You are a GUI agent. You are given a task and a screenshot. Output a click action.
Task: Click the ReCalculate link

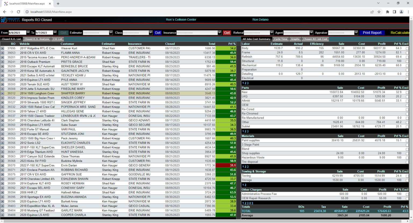[400, 33]
